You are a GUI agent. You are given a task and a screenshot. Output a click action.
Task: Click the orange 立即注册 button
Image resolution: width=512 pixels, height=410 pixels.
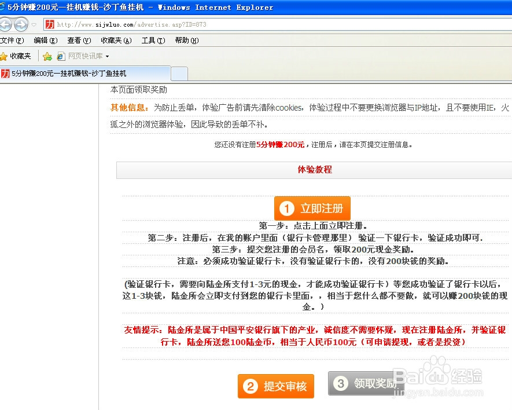point(312,208)
